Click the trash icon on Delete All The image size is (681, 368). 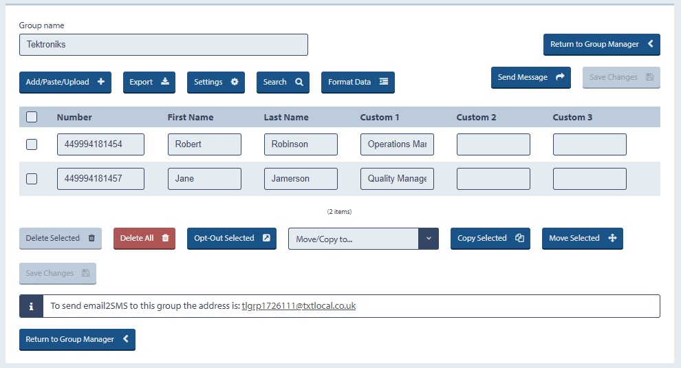166,238
